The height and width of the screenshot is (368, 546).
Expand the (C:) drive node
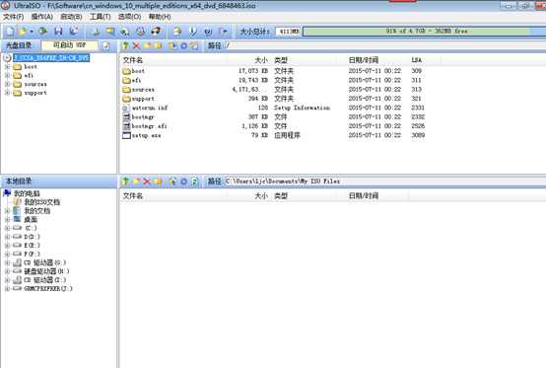tap(7, 228)
